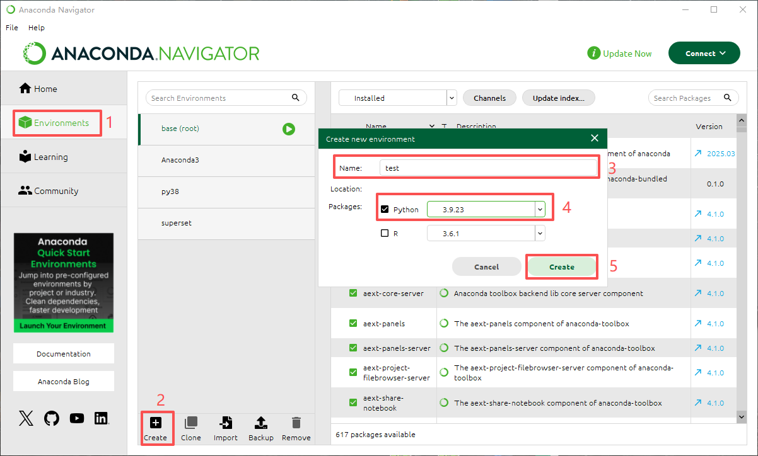Select the py38 environment

pos(226,191)
